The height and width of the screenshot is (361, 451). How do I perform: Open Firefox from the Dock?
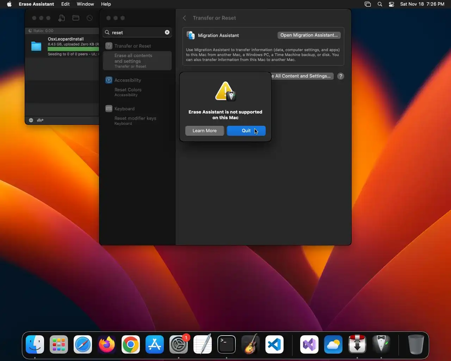107,344
